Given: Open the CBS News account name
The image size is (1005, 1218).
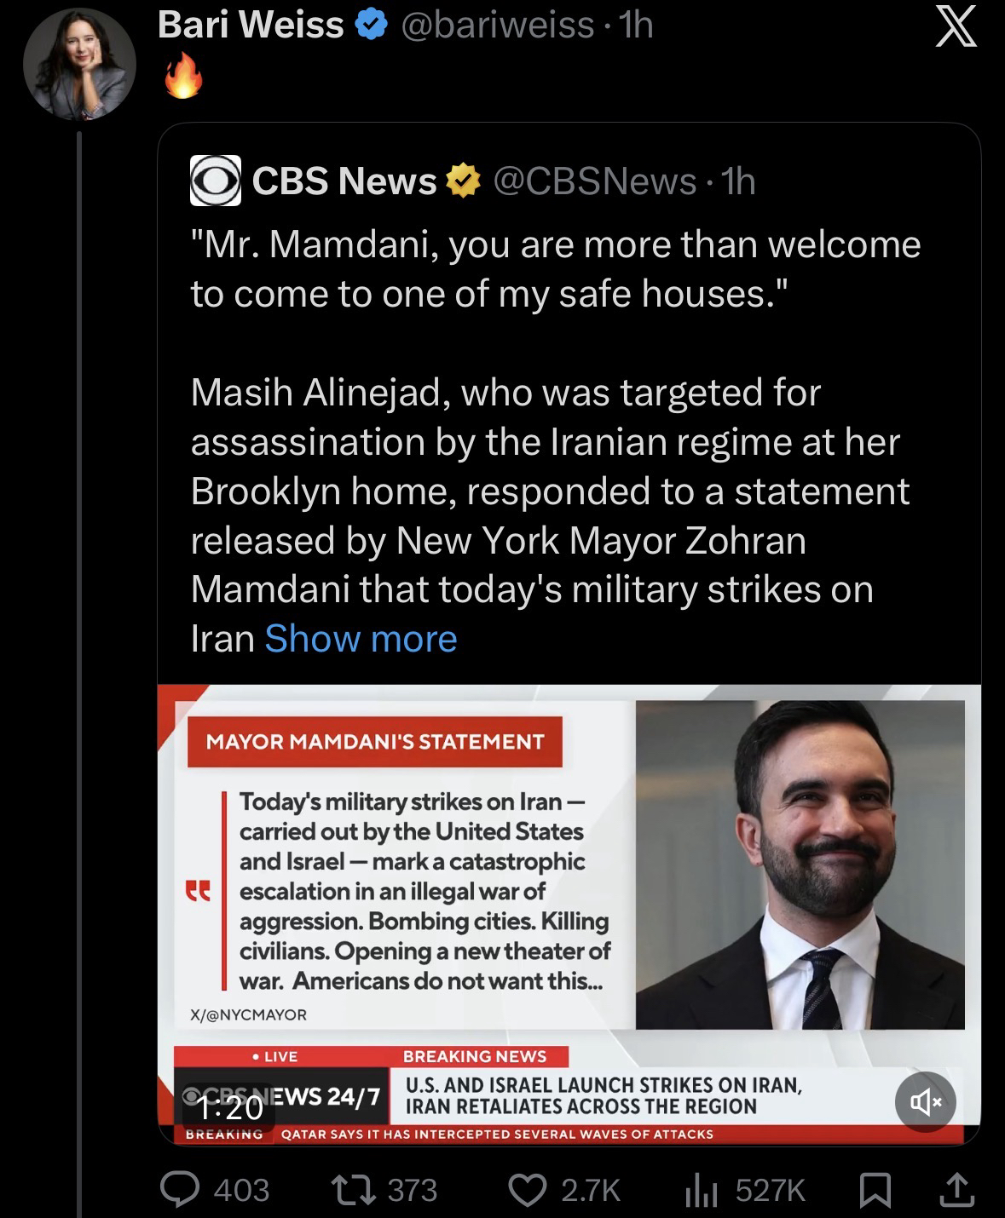Looking at the screenshot, I should [x=344, y=181].
